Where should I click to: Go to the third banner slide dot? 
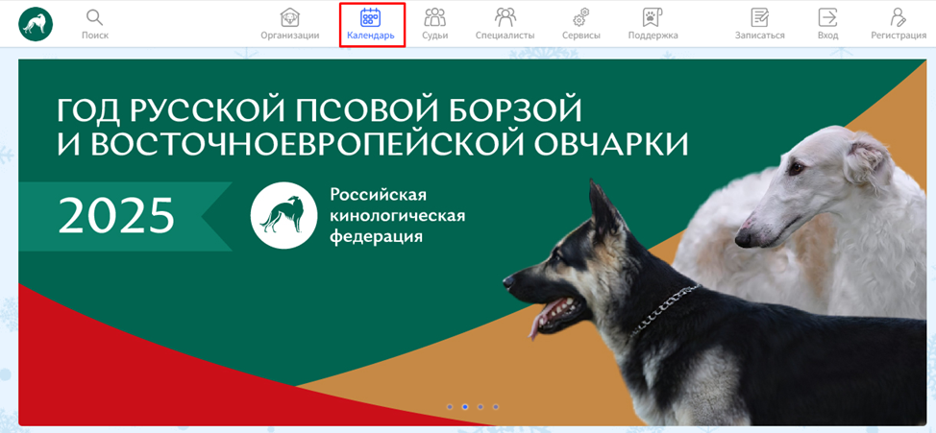[480, 406]
